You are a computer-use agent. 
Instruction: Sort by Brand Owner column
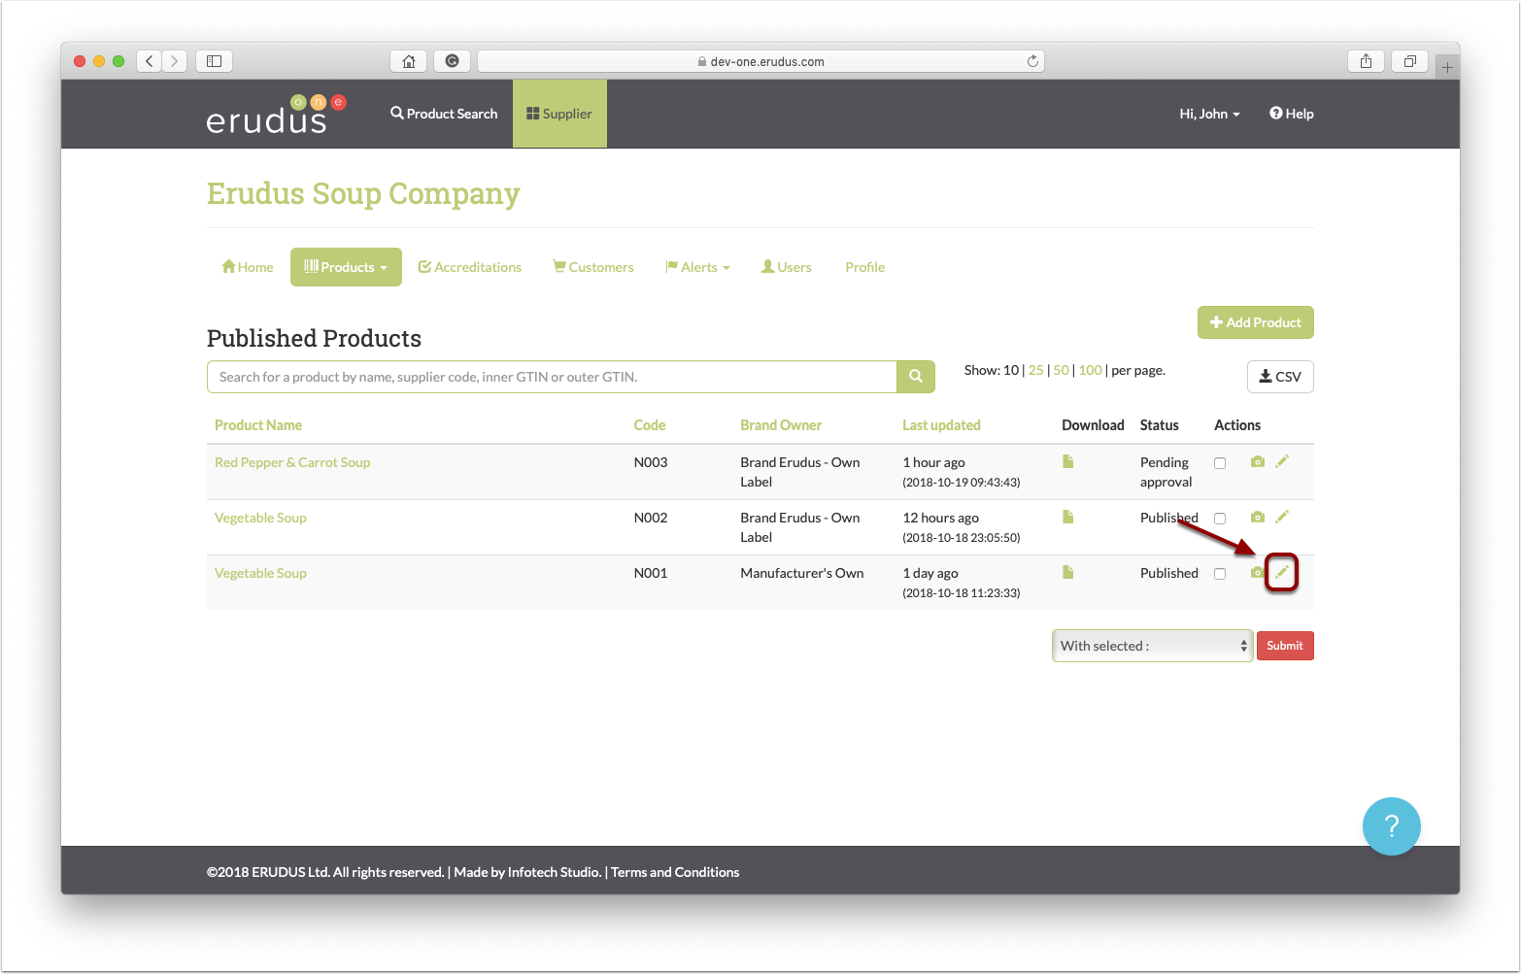click(x=781, y=425)
